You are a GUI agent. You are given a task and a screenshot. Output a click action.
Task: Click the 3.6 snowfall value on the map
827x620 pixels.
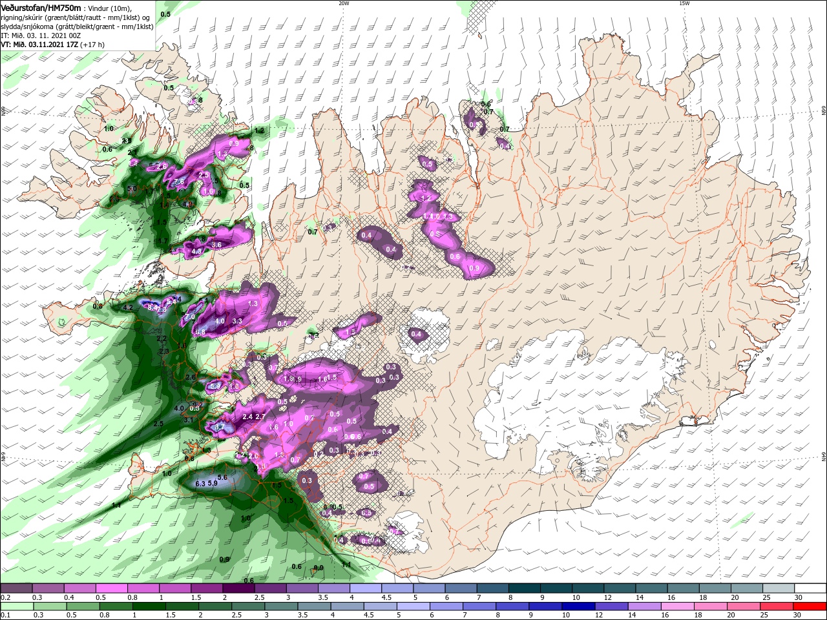[x=216, y=245]
